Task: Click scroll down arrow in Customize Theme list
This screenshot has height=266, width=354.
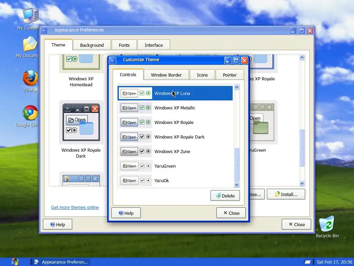Action: 236,185
